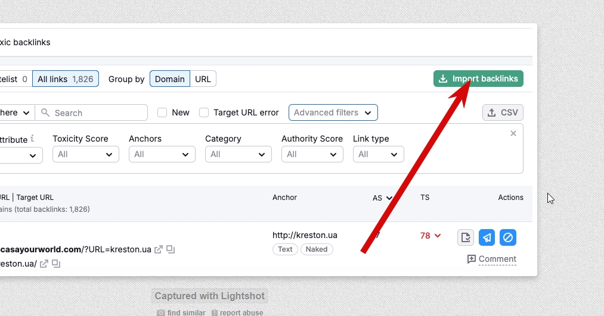Image resolution: width=604 pixels, height=316 pixels.
Task: Open external link icon beside target kreston.ua/ URL
Action: coord(44,264)
